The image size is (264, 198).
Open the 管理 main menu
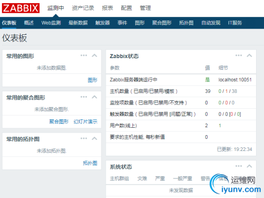(x=145, y=8)
